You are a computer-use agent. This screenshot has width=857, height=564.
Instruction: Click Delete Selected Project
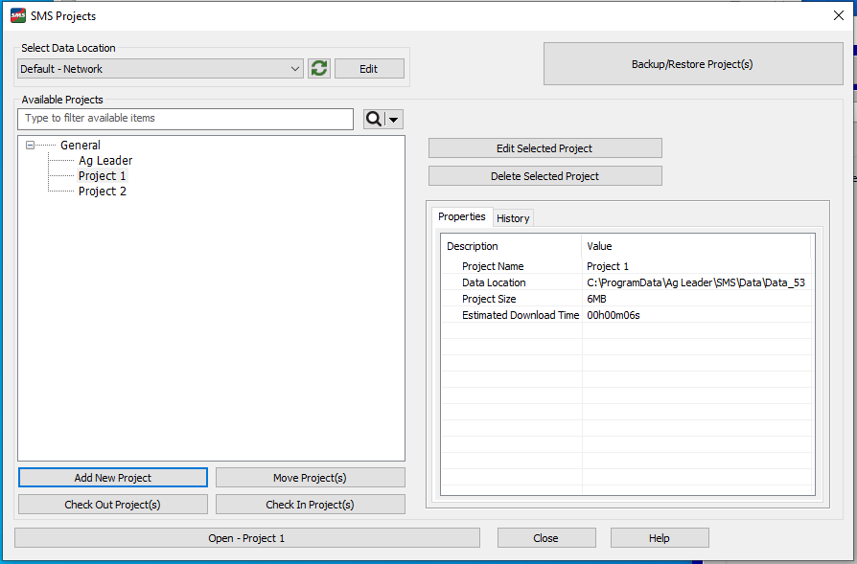(544, 176)
